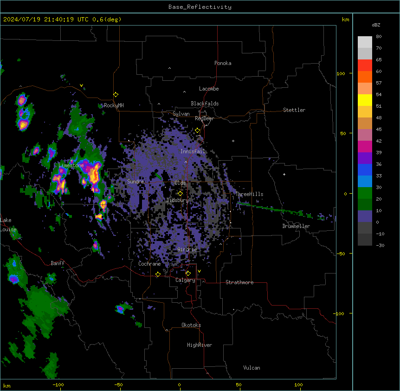Click the Innisfail city label
The image size is (400, 391).
coord(193,151)
